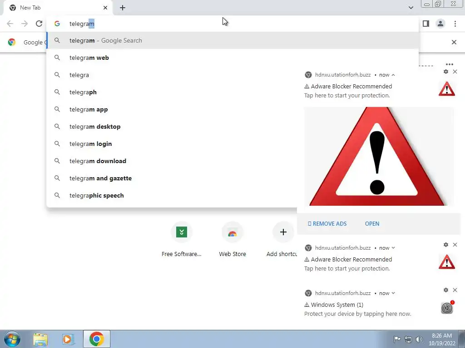
Task: Go back using the back arrow
Action: (x=10, y=24)
